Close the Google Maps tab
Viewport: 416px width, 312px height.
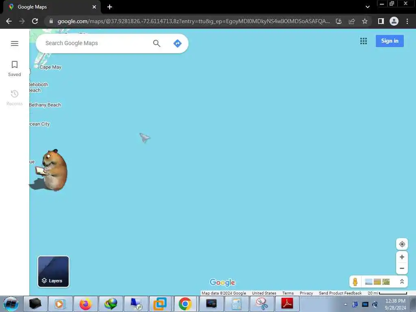click(94, 7)
